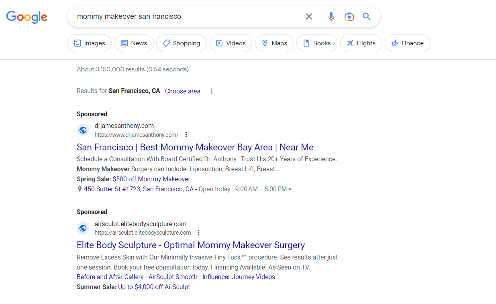Image resolution: width=496 pixels, height=304 pixels.
Task: Open three-dot menu for airsculpt.elitebodysculpture.com ad
Action: tap(198, 233)
